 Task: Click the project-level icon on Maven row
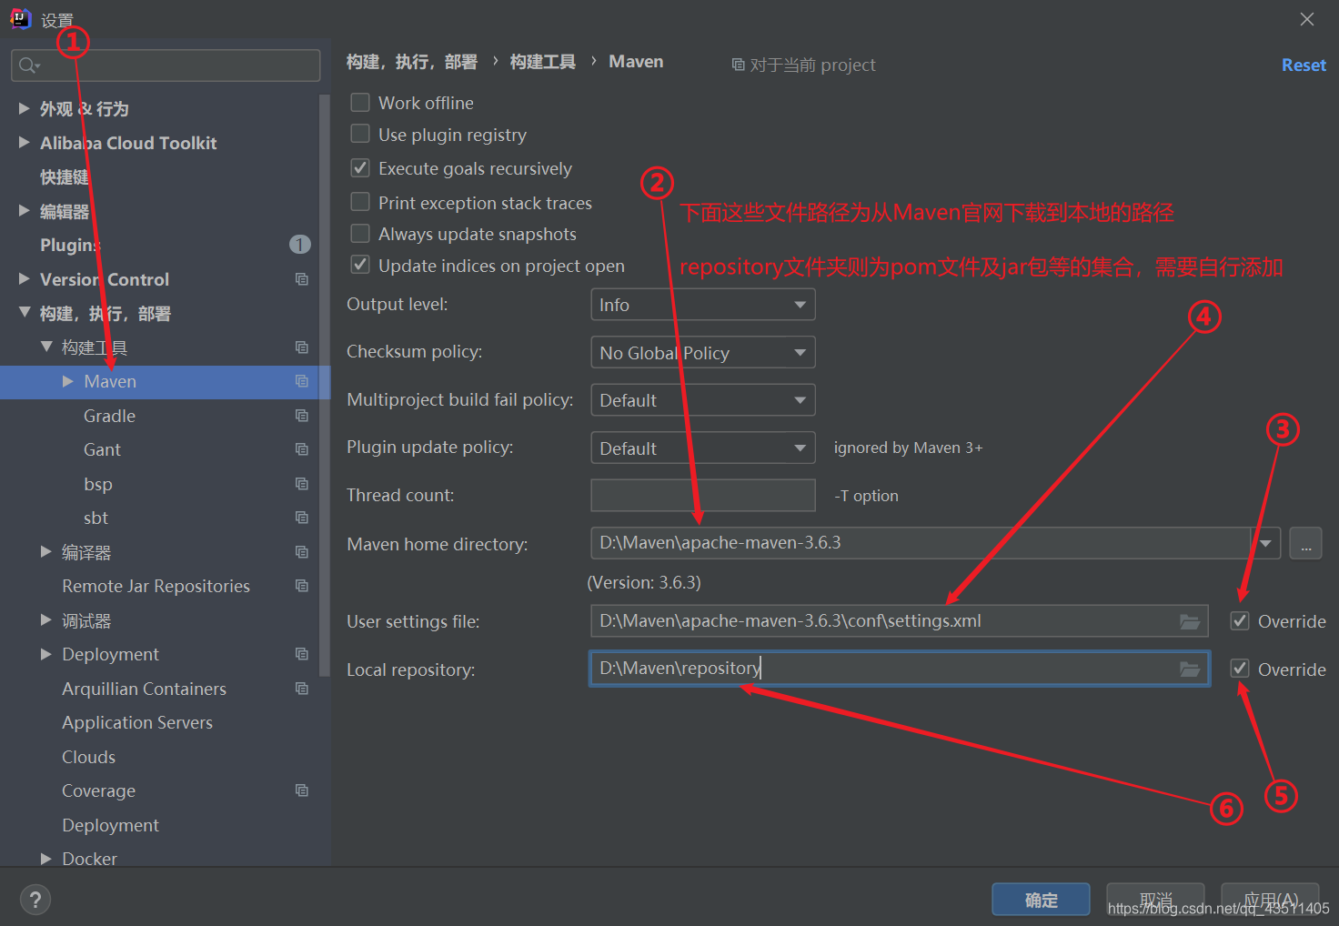click(x=302, y=381)
